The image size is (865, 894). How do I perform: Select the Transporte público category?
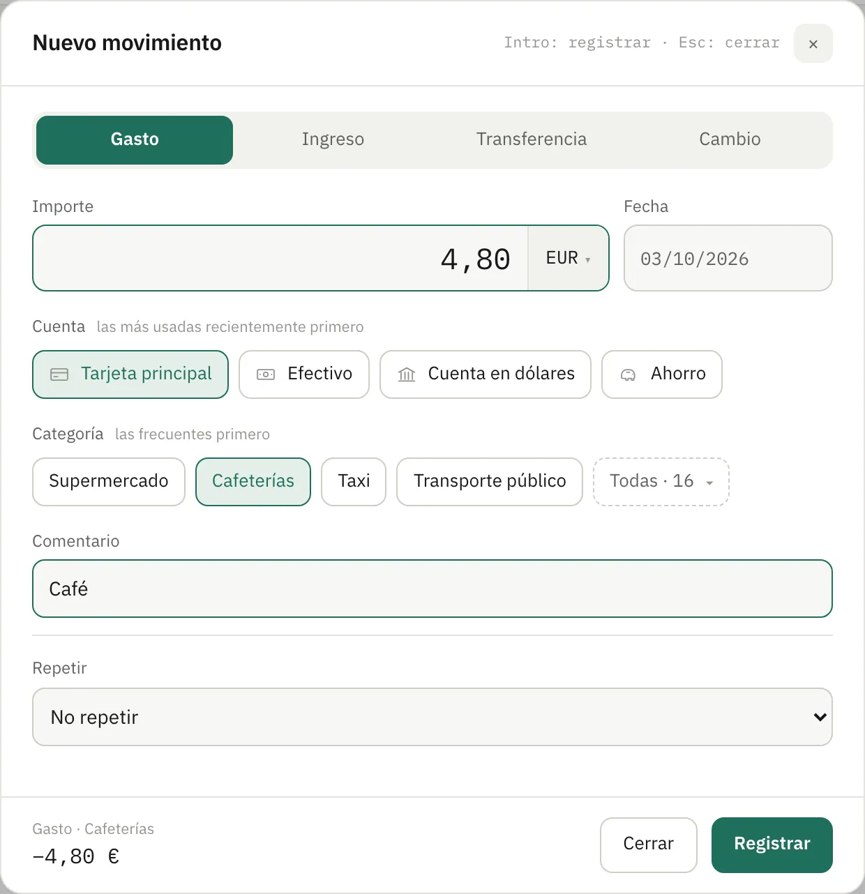click(490, 482)
